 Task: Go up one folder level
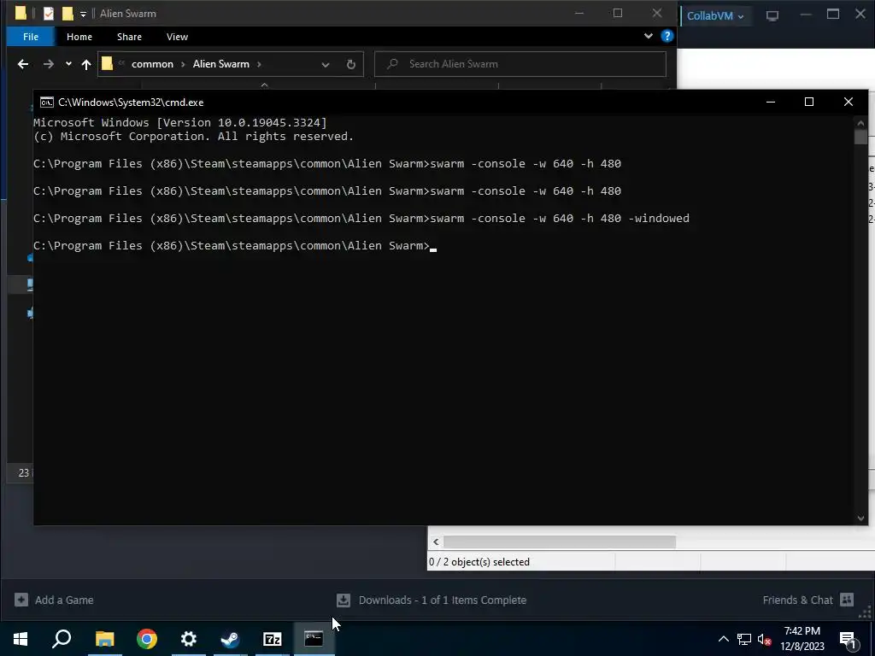tap(86, 64)
